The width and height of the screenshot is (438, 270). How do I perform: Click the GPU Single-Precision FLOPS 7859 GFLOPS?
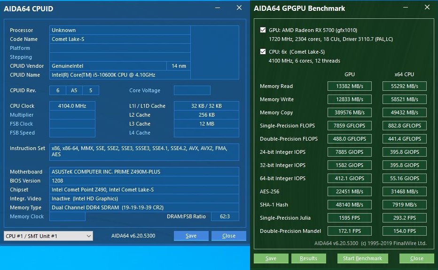pyautogui.click(x=350, y=126)
